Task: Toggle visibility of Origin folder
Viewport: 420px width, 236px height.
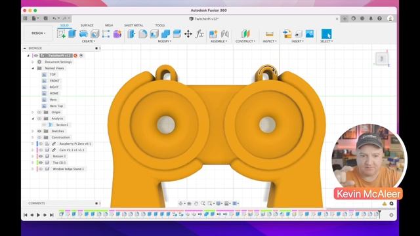Action: (x=39, y=112)
